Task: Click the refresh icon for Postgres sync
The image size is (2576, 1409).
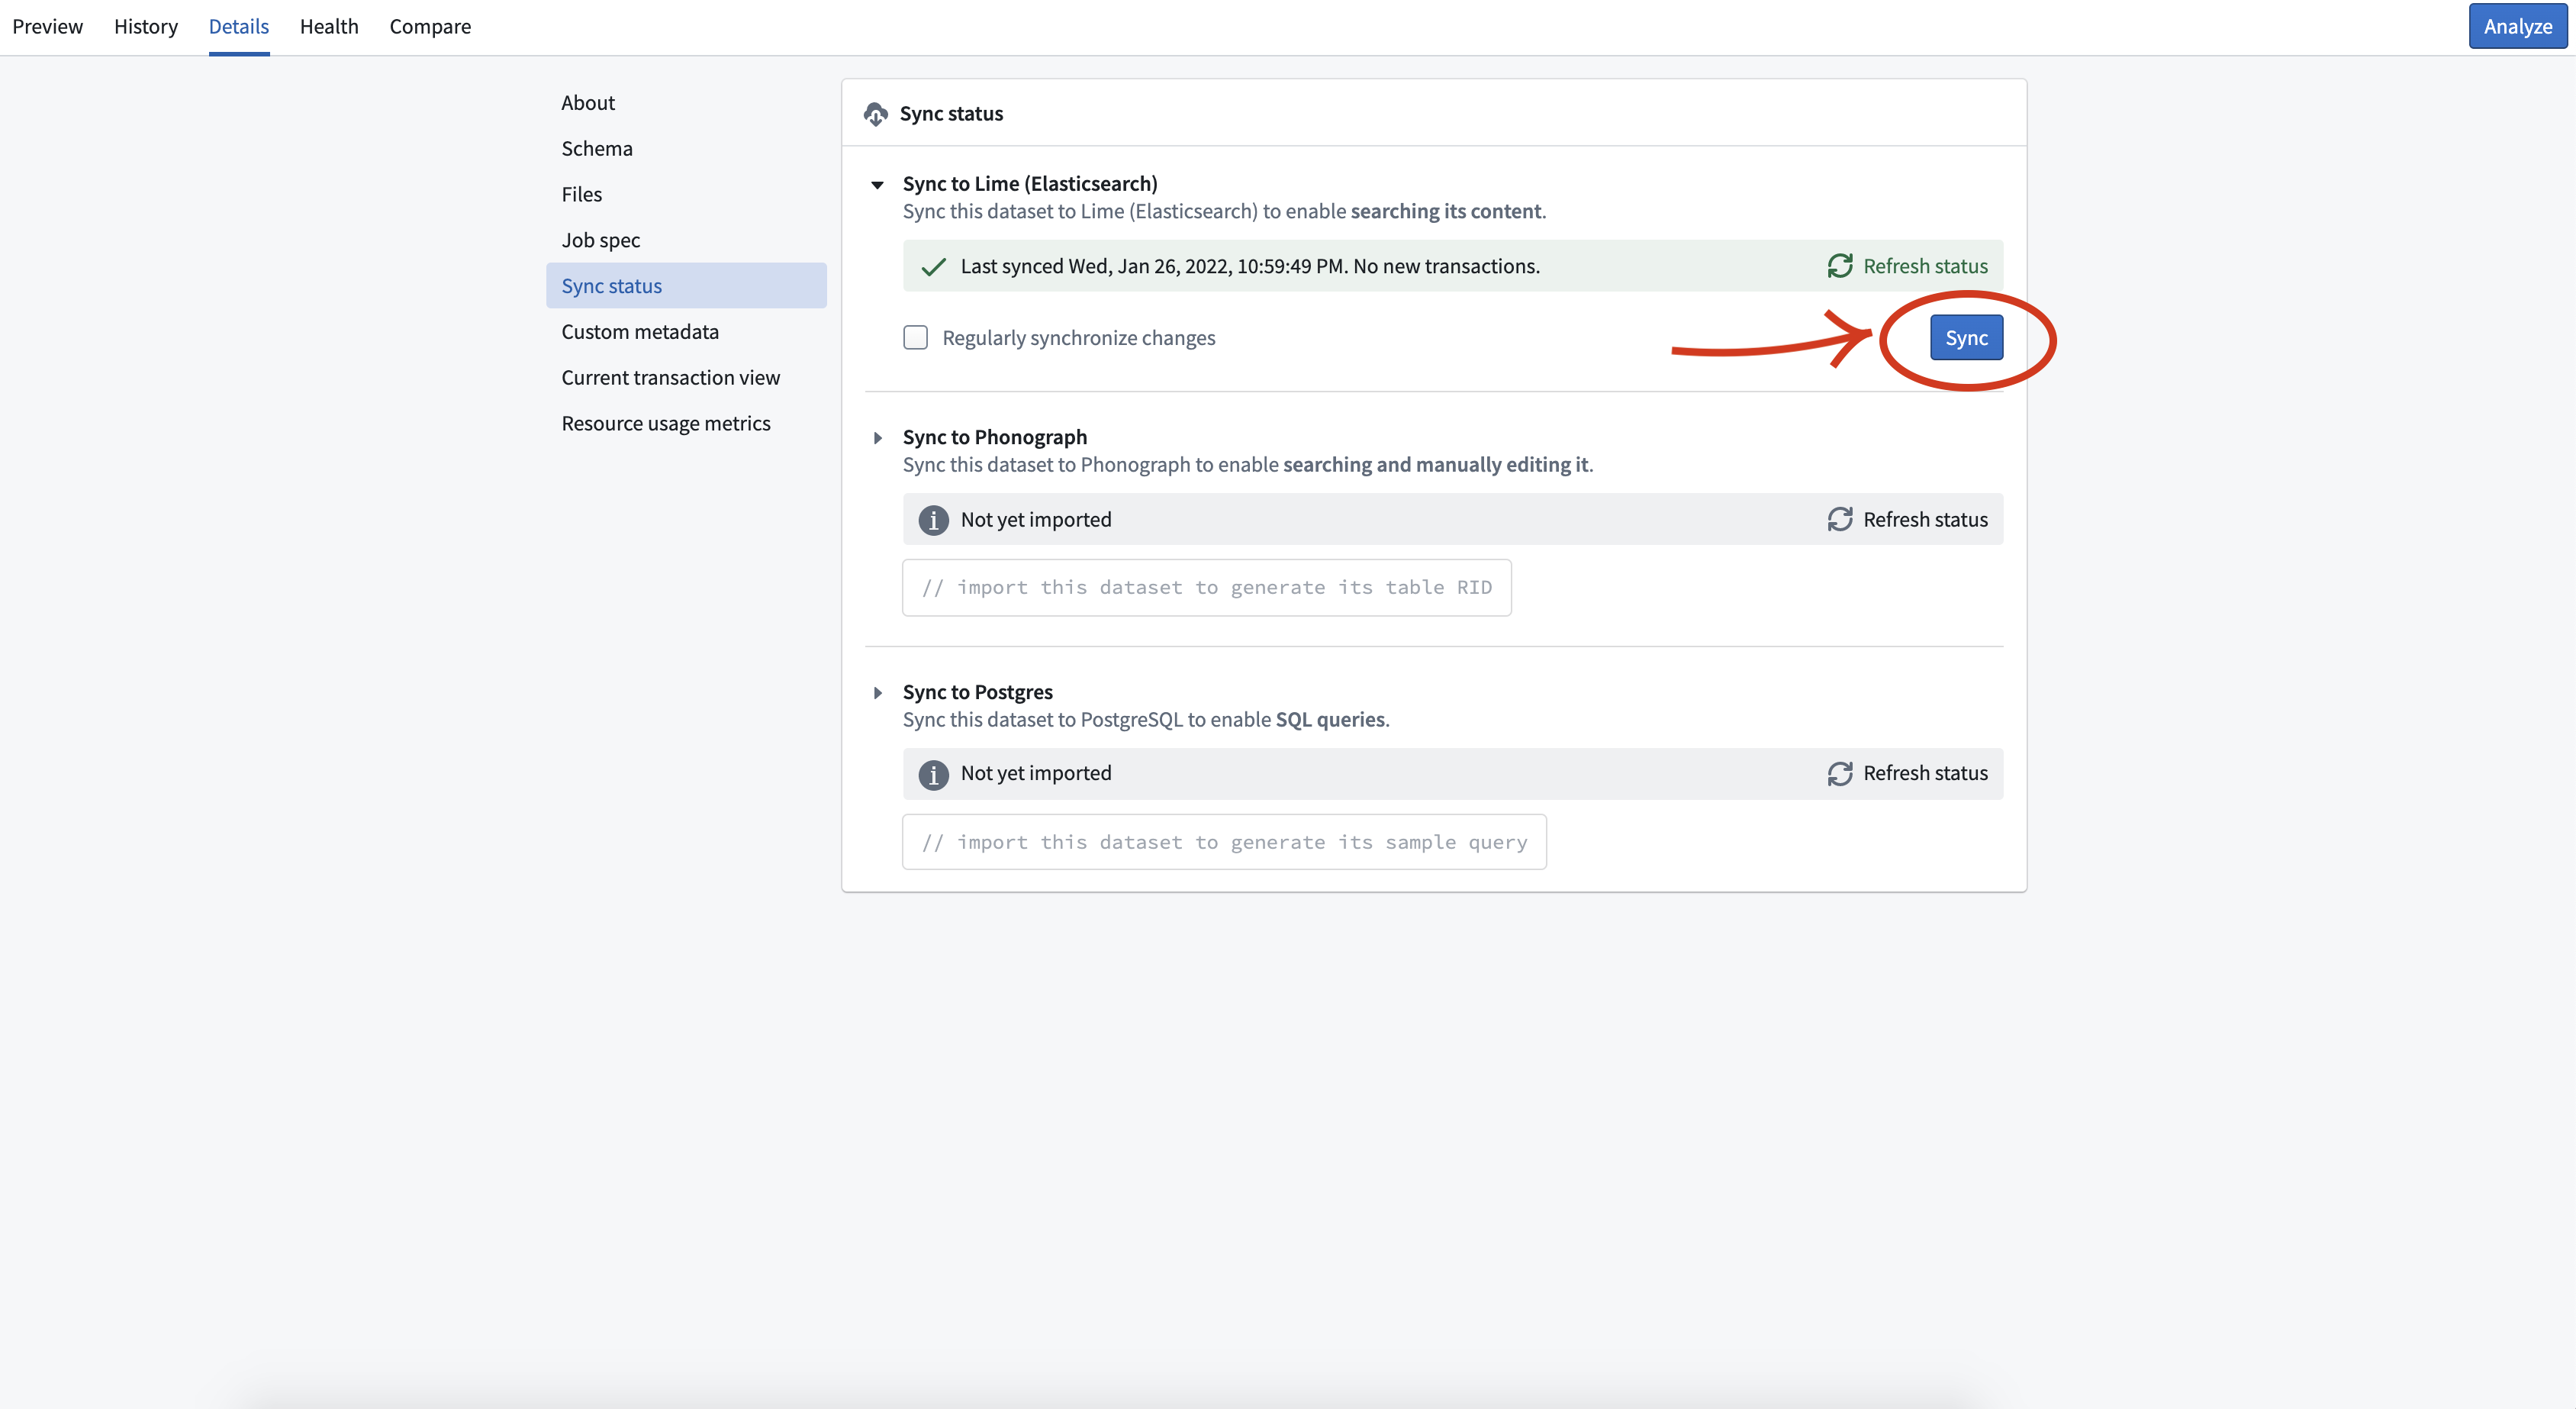Action: 1840,773
